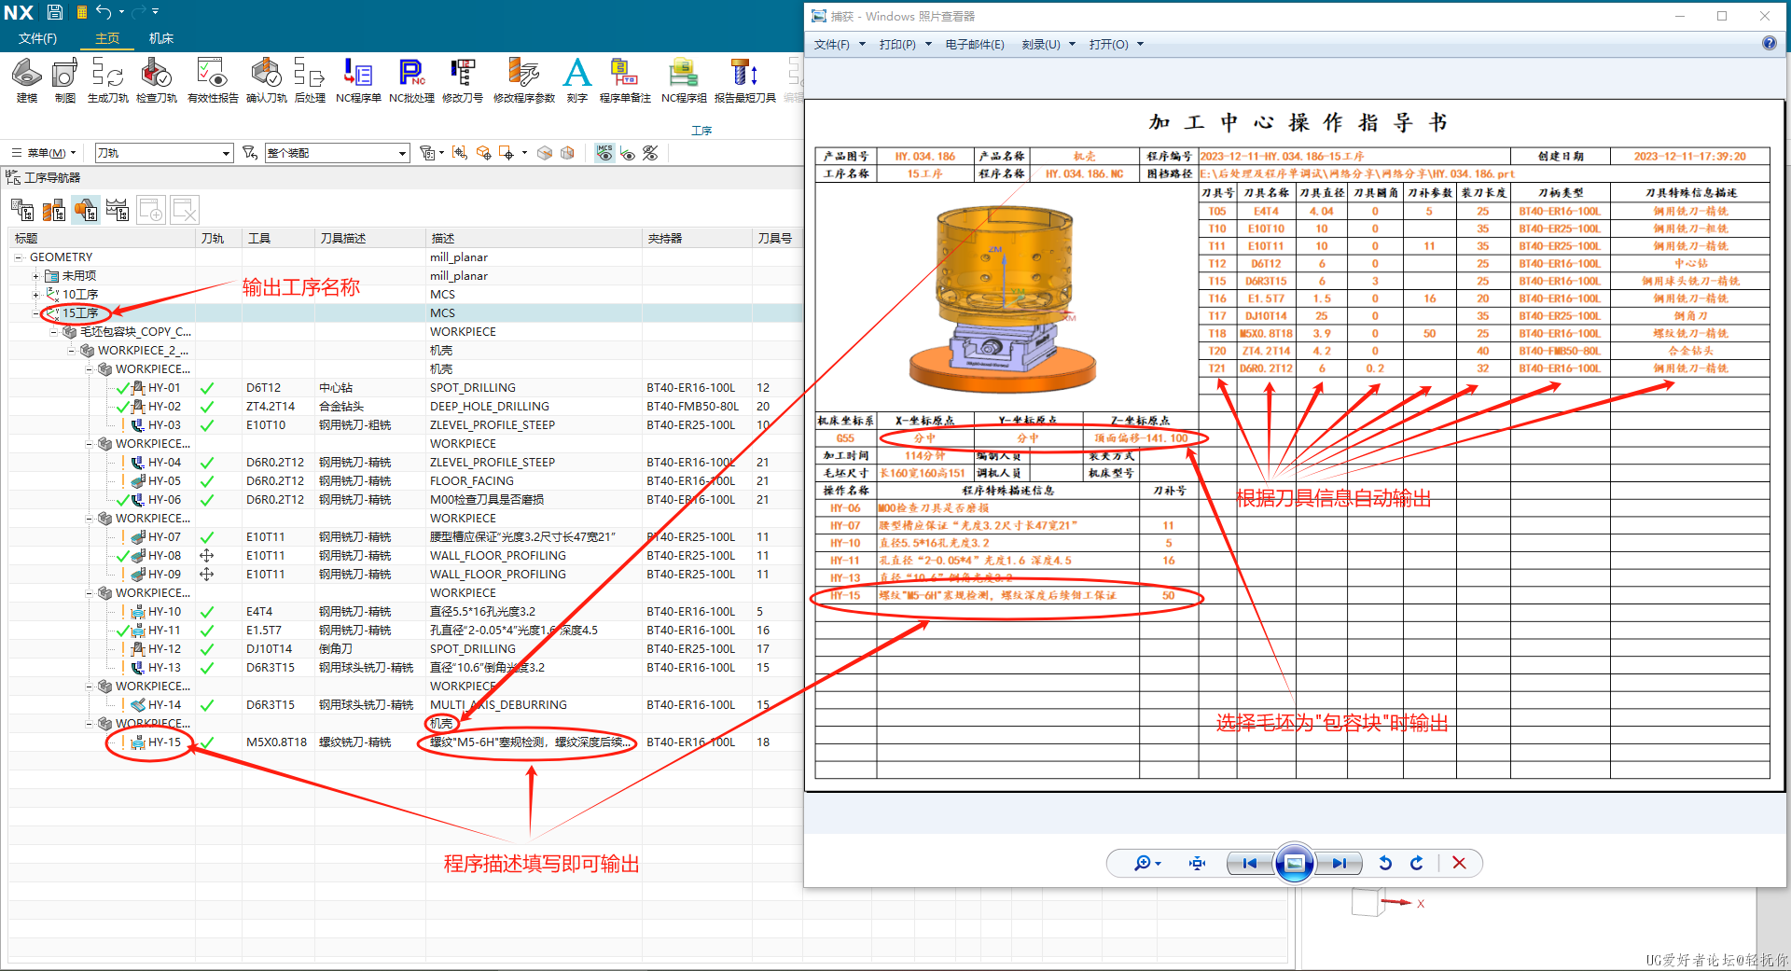Click the 刀具描述 column header
The width and height of the screenshot is (1791, 971).
coord(370,239)
